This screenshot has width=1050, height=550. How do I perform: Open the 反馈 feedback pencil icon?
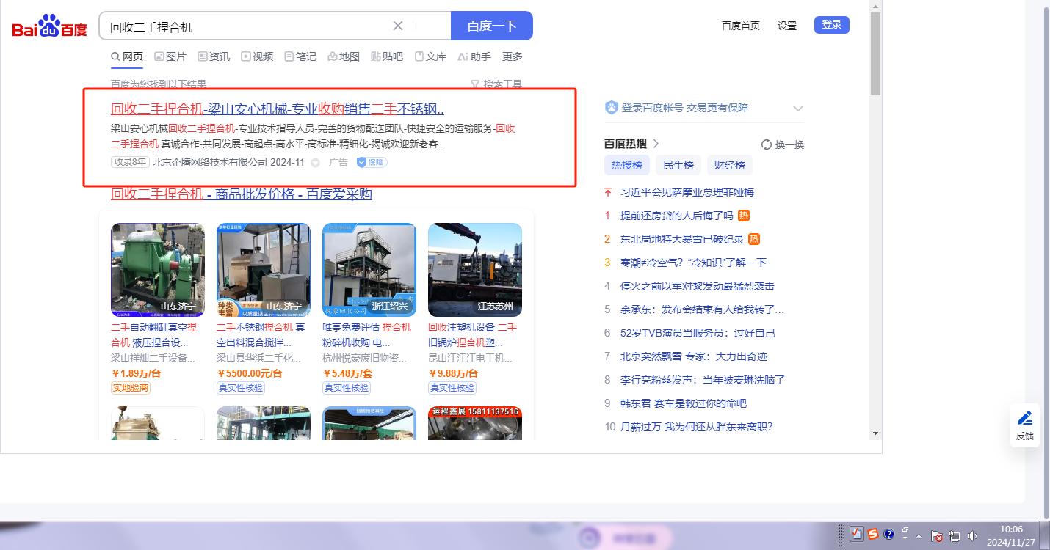(1025, 425)
